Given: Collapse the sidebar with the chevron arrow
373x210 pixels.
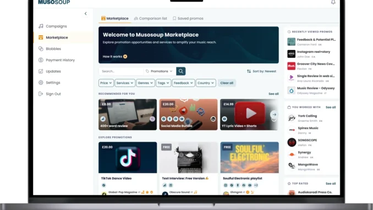Looking at the screenshot, I should 86,14.
